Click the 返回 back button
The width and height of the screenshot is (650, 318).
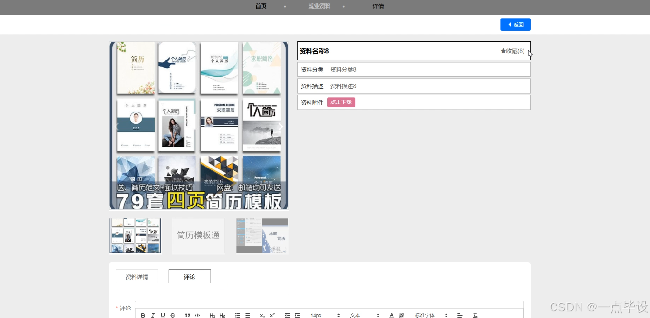[x=515, y=24]
